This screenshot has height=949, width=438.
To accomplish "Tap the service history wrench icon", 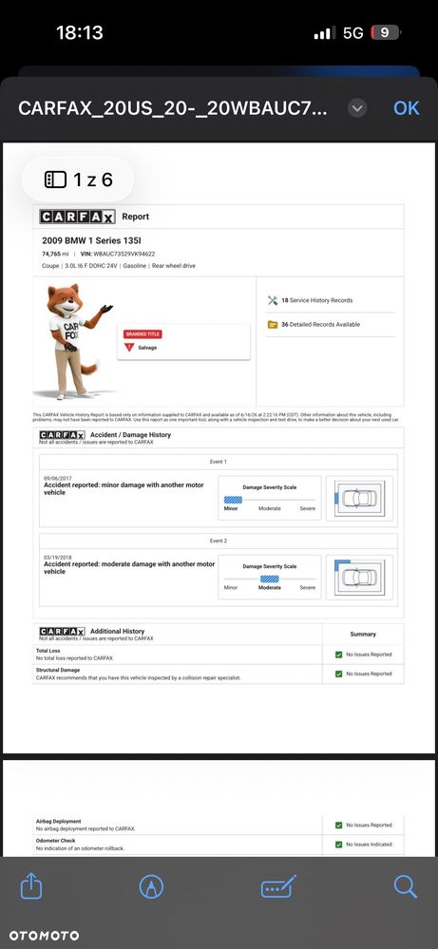I will tap(273, 300).
